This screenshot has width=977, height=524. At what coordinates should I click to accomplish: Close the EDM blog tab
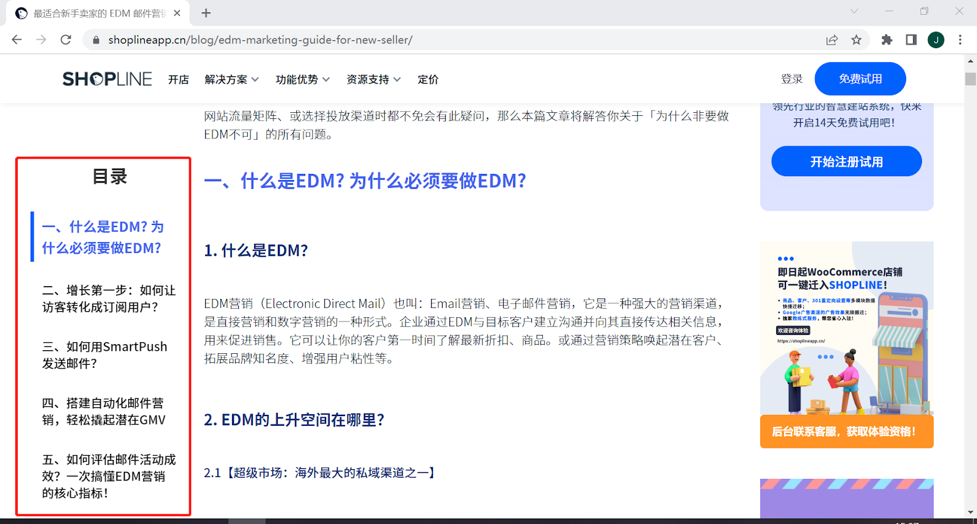177,13
